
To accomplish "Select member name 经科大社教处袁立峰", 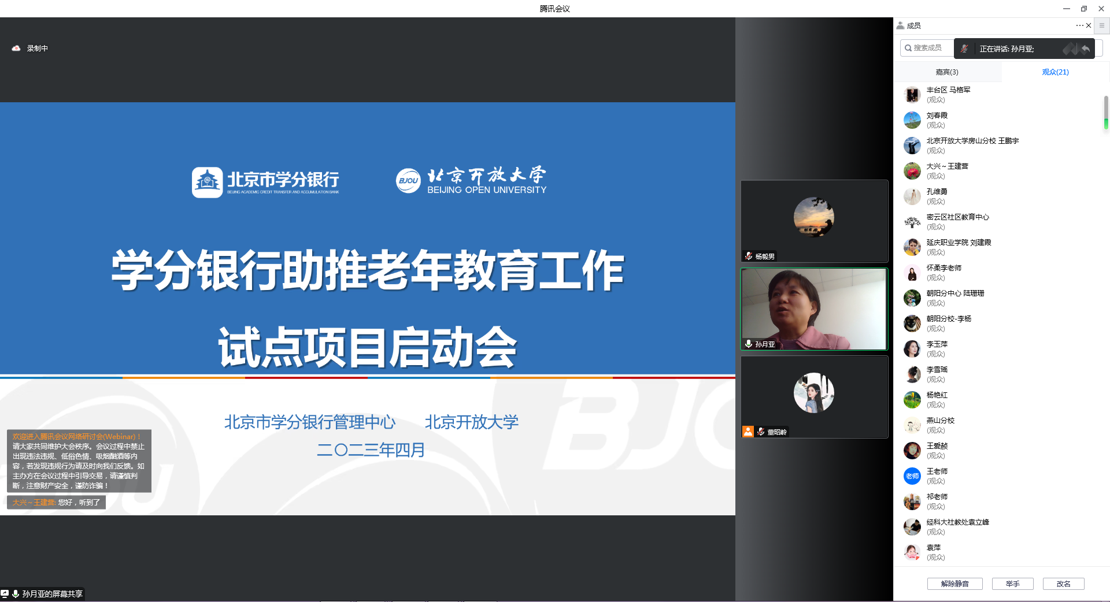I will click(x=958, y=522).
